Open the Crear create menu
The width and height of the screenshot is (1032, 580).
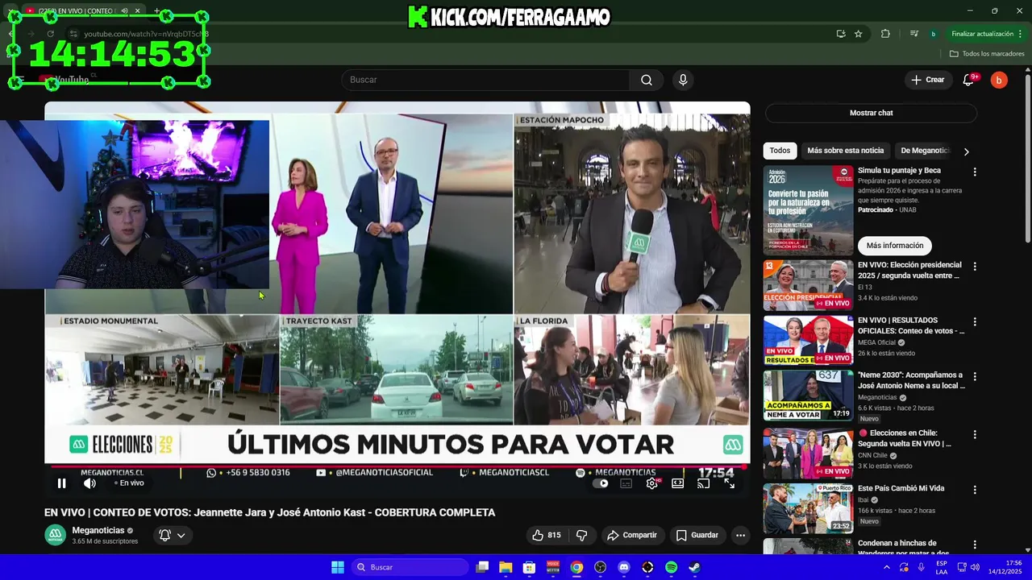pyautogui.click(x=928, y=80)
